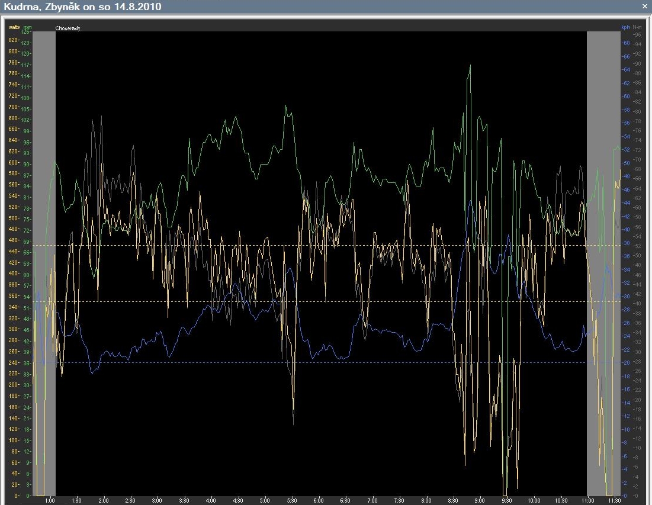
Task: Click the 99 tick on green mm axis
Action: (x=27, y=131)
